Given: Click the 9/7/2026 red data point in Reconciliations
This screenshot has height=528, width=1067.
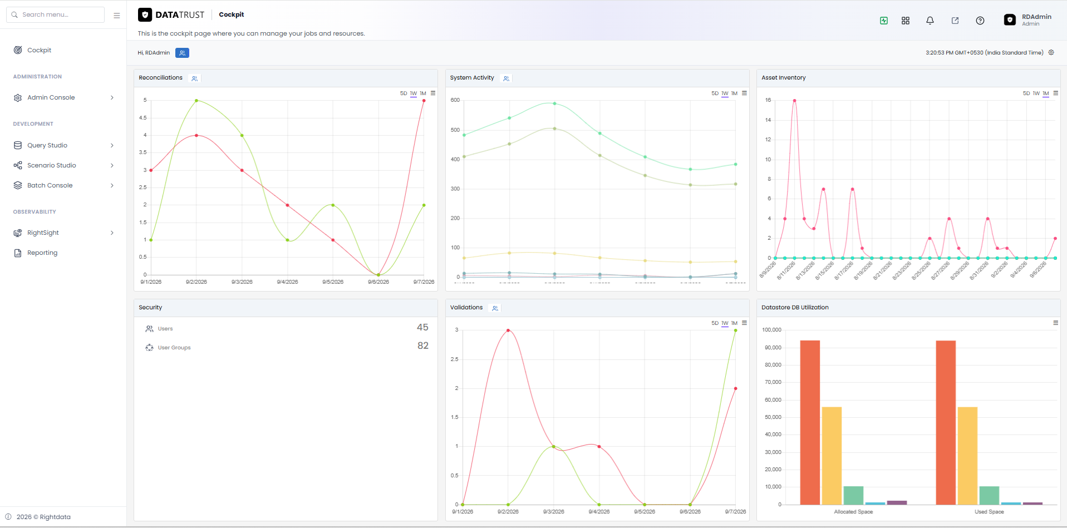Looking at the screenshot, I should (424, 101).
